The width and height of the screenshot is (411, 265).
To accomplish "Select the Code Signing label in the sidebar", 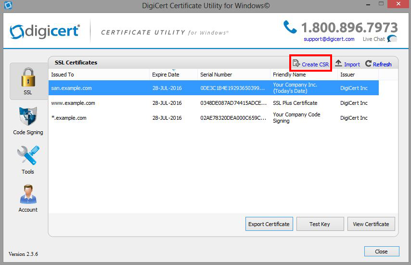I will click(x=28, y=132).
